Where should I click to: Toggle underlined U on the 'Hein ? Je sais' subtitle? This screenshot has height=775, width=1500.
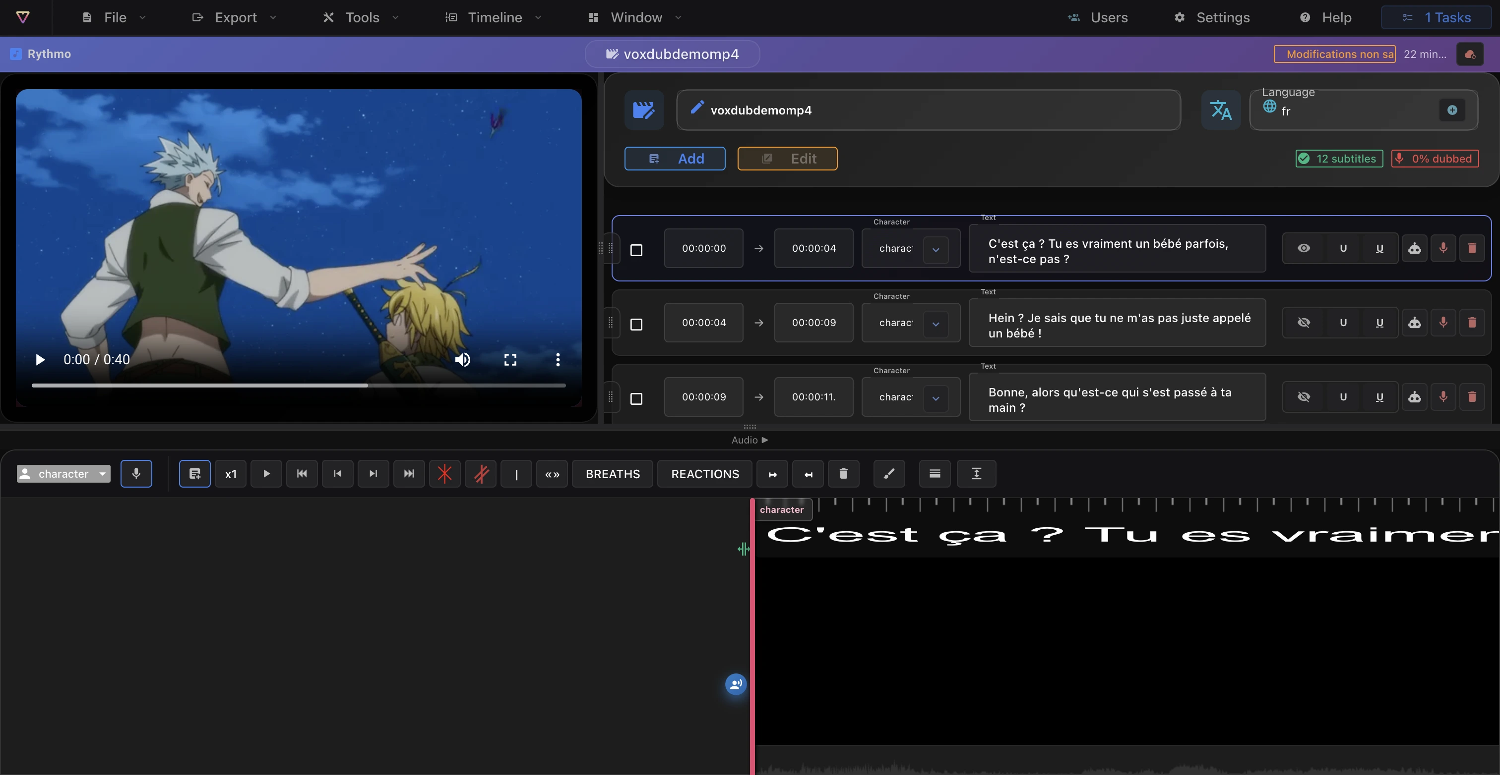pyautogui.click(x=1379, y=323)
